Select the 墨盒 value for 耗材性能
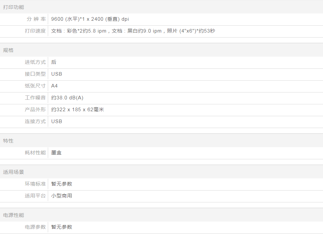The width and height of the screenshot is (323, 235). pyautogui.click(x=56, y=153)
